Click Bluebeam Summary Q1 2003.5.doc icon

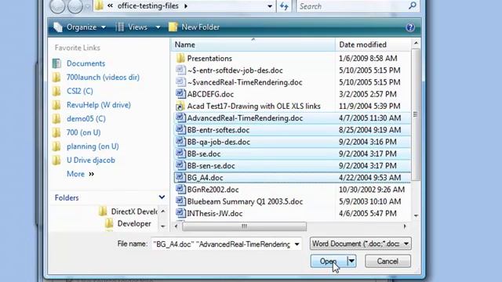pos(180,201)
